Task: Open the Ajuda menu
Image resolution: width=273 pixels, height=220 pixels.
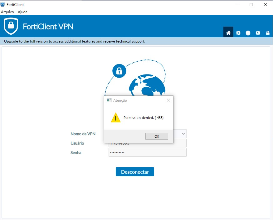Action: click(22, 12)
